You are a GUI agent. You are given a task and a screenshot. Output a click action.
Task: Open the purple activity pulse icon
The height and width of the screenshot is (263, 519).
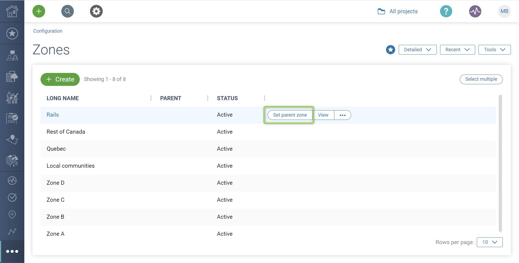(x=475, y=11)
